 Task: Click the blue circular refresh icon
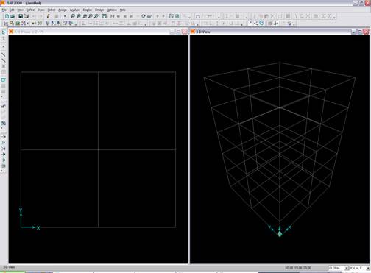pyautogui.click(x=261, y=24)
